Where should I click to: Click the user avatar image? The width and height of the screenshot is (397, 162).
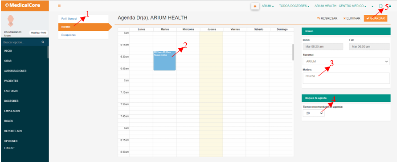[x=10, y=21]
